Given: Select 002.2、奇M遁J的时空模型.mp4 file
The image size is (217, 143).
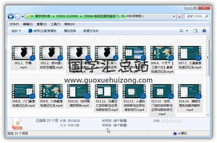Looking at the screenshot, I should click(x=51, y=53).
